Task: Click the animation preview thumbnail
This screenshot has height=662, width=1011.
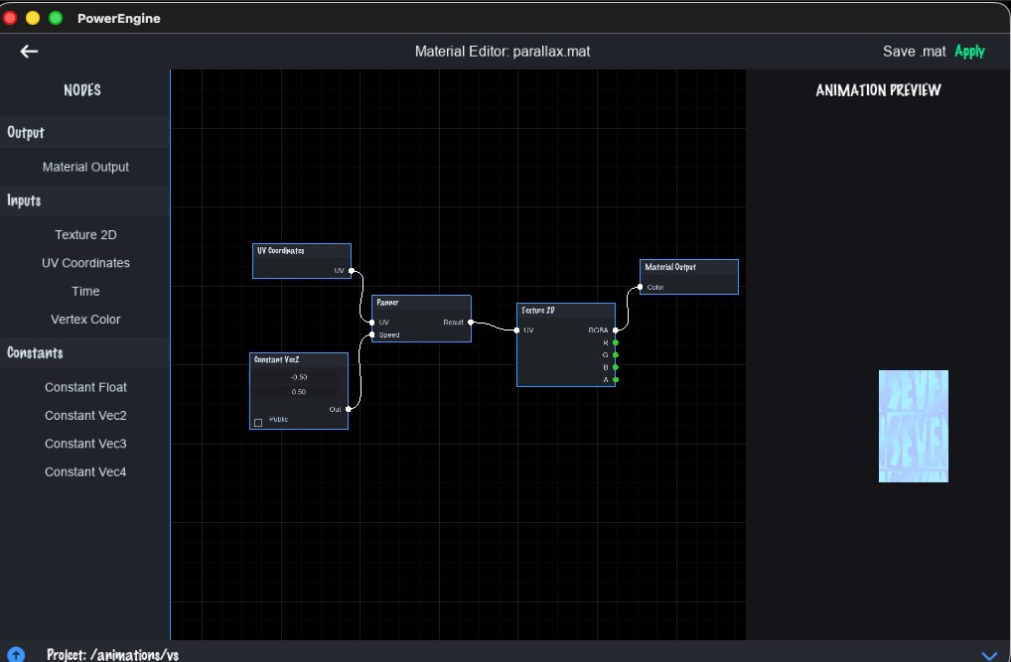Action: (x=913, y=426)
